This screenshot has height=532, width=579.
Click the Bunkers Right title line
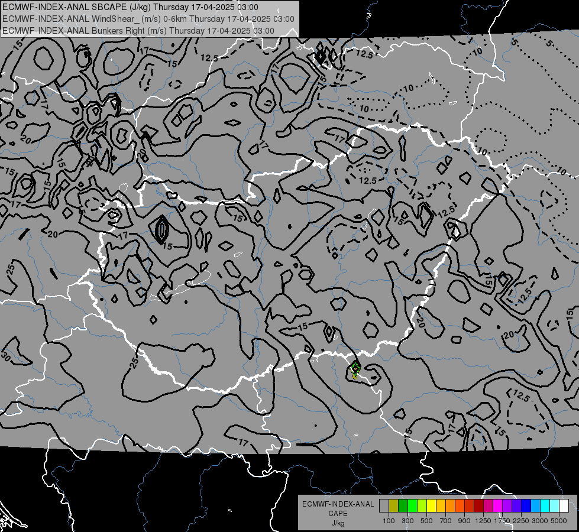point(138,31)
